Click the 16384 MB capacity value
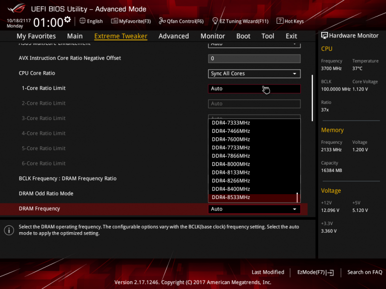Viewport: 386px width, 289px height. (x=332, y=170)
